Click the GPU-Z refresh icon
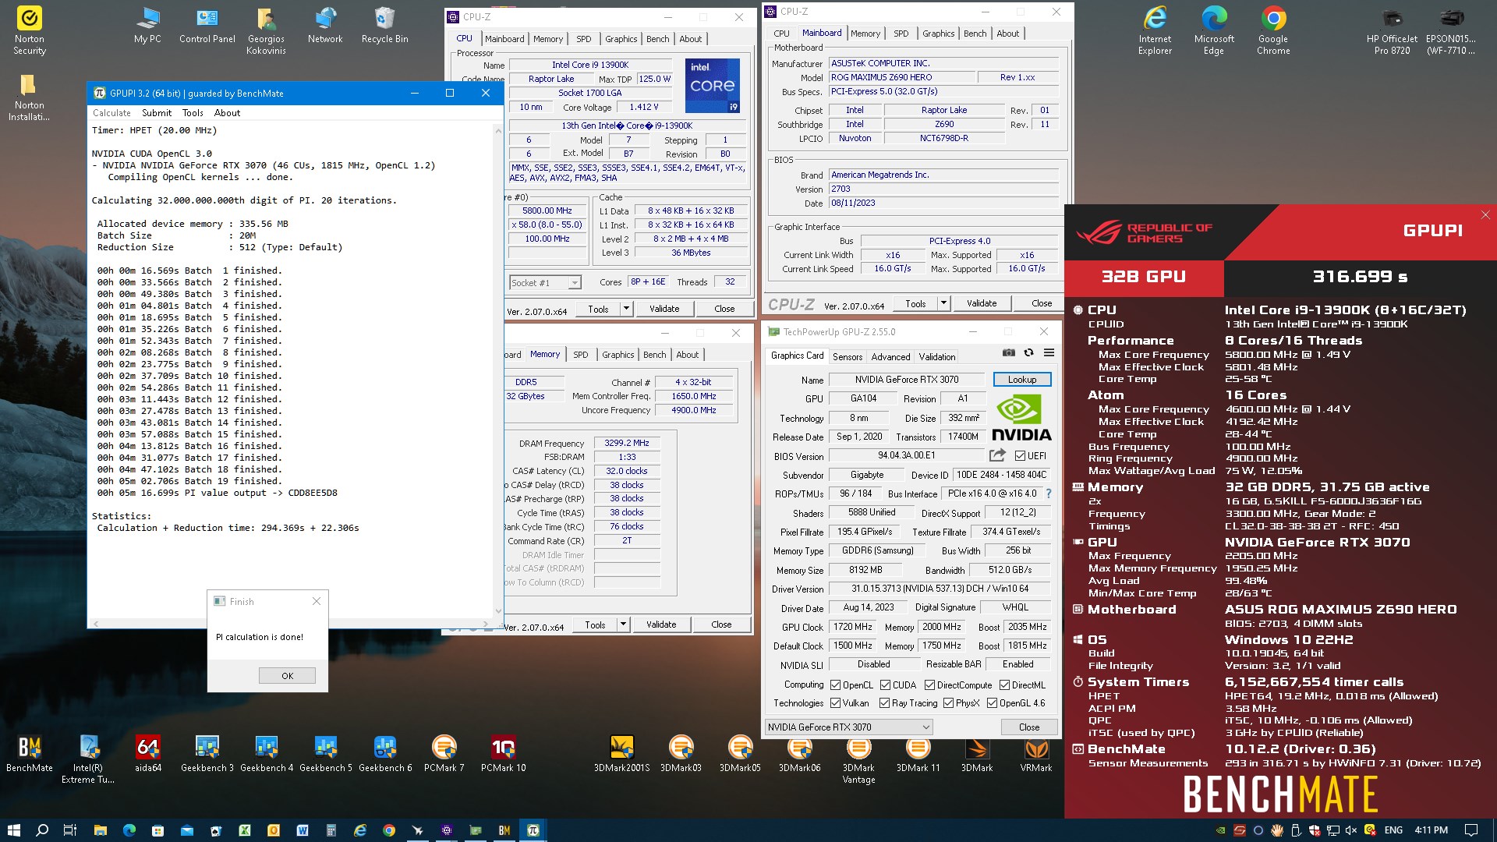This screenshot has width=1497, height=842. pyautogui.click(x=1029, y=353)
